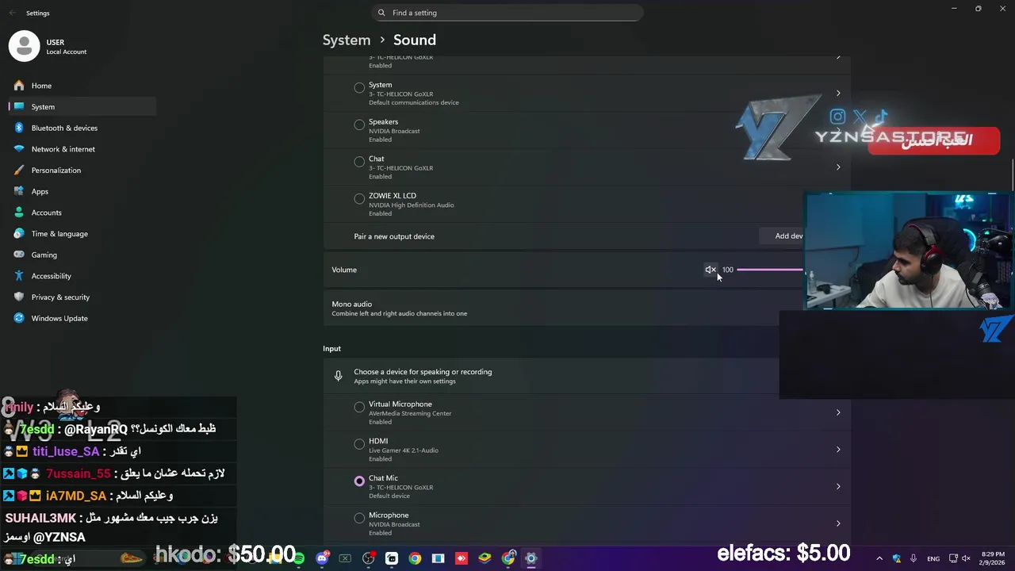The height and width of the screenshot is (571, 1015).
Task: Select HDMI Live Gamer input radio
Action: click(359, 444)
